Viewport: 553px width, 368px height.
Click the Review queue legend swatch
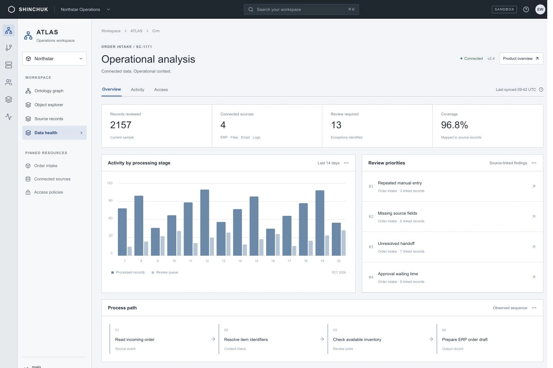pyautogui.click(x=153, y=273)
